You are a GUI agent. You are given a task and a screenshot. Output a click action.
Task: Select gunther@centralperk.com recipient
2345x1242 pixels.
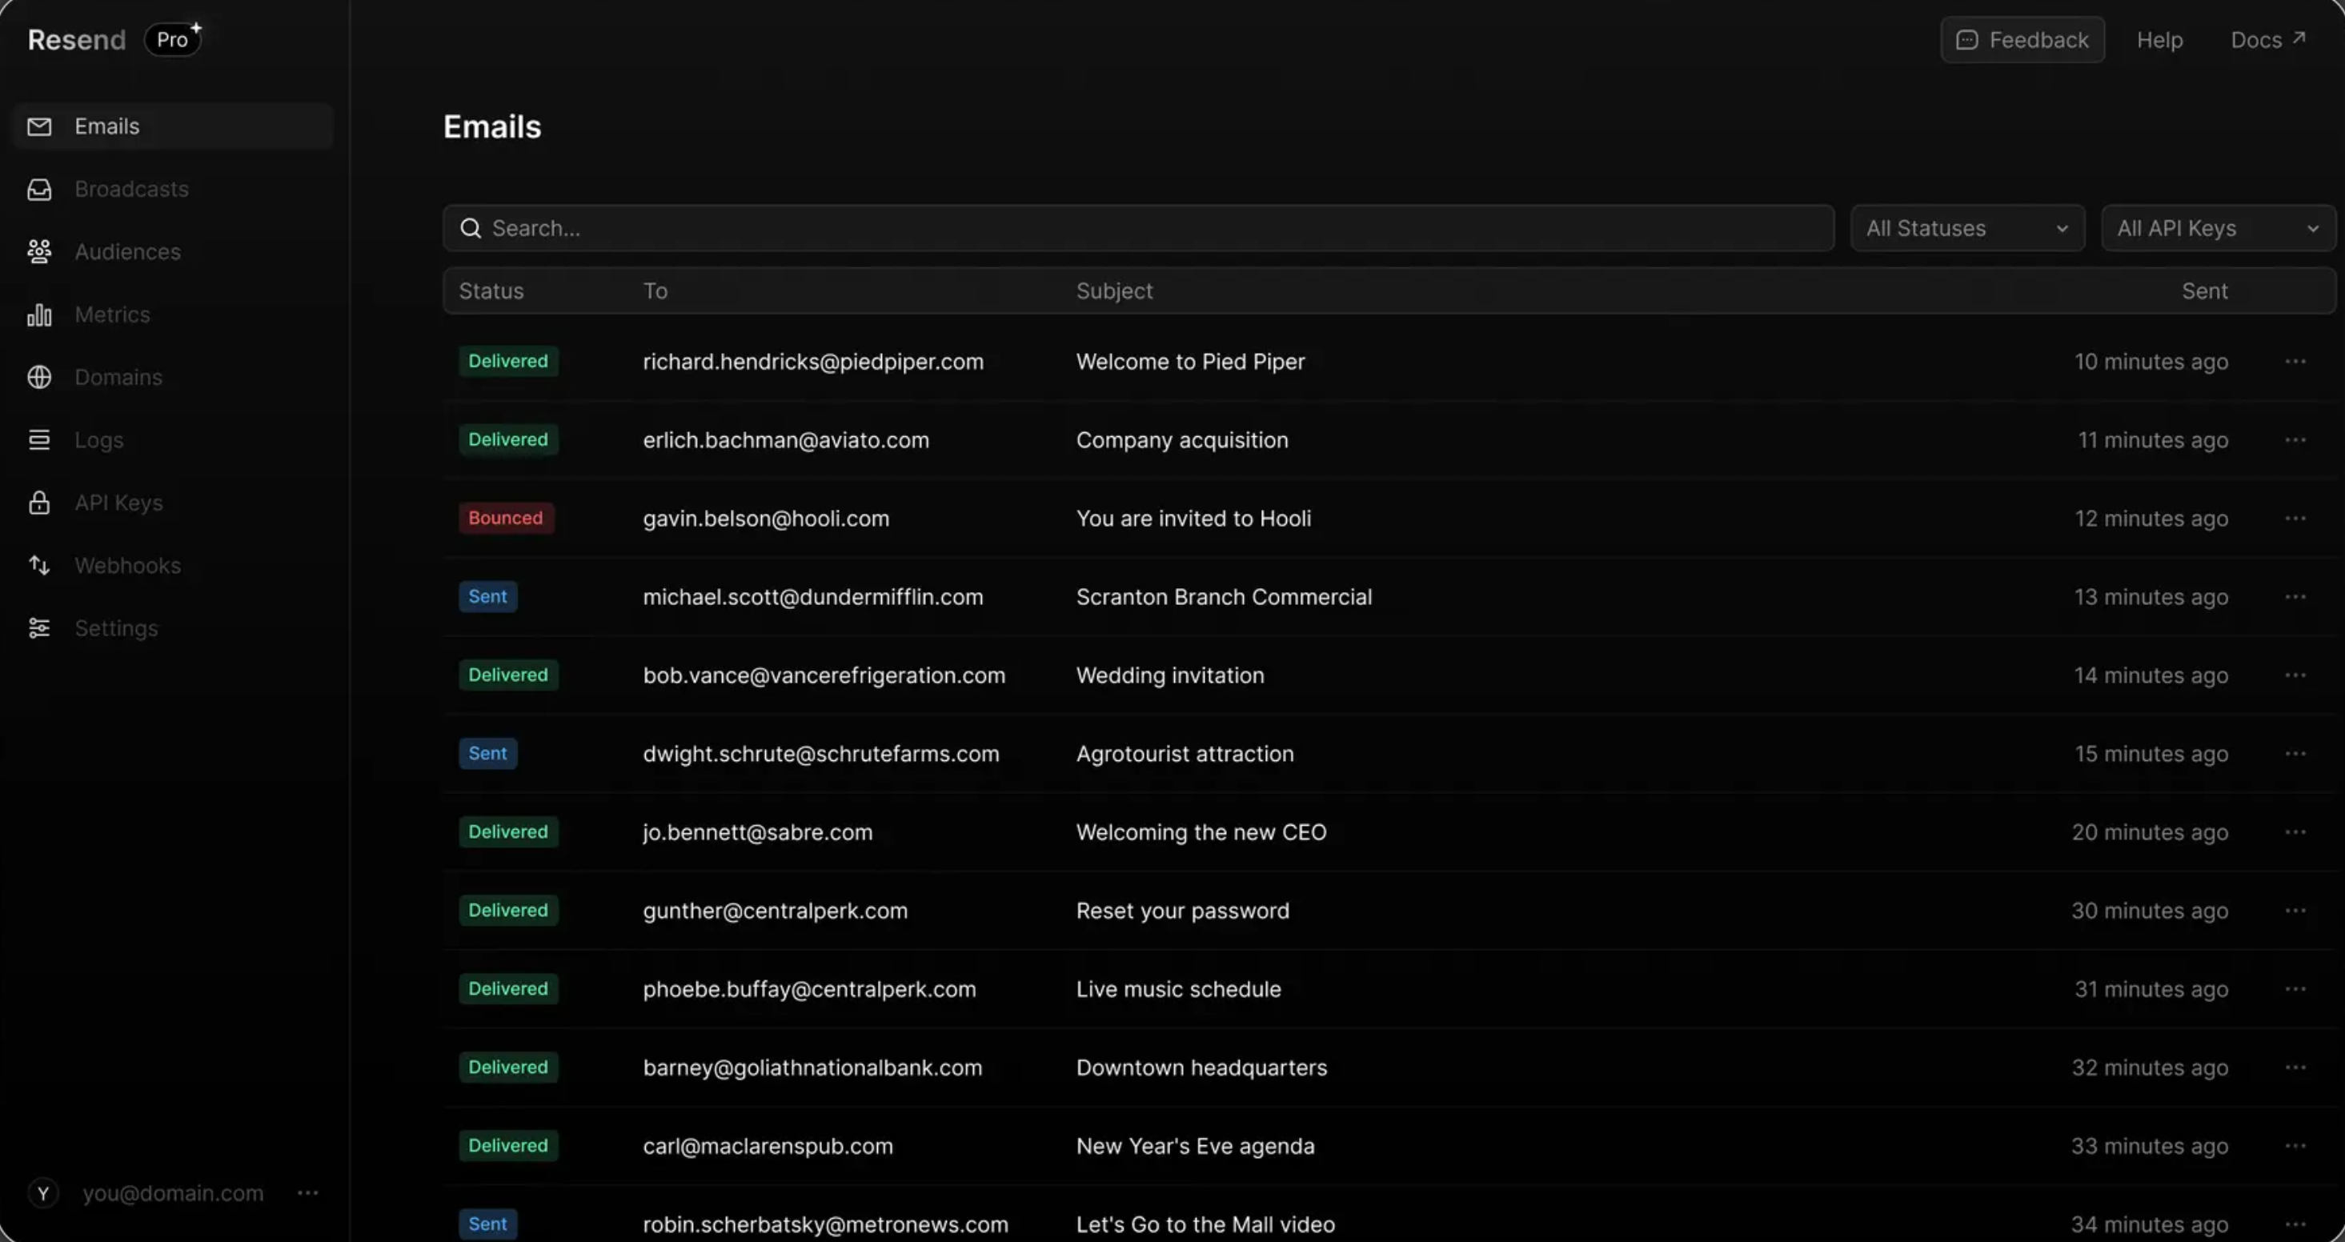click(x=775, y=911)
